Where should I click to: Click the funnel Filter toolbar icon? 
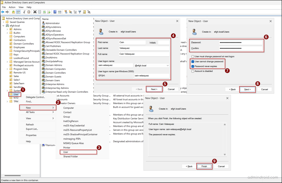coord(79,12)
